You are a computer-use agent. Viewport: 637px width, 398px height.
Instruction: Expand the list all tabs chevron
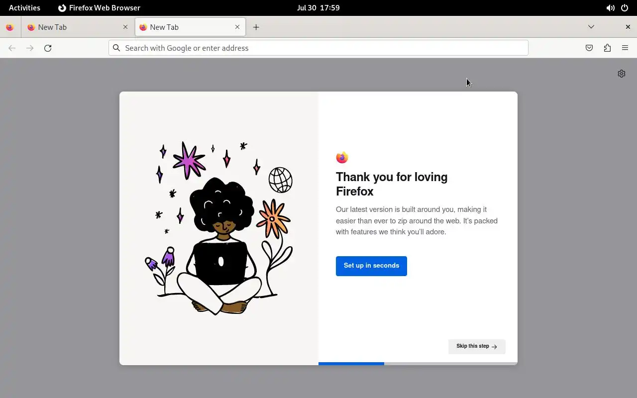(x=591, y=27)
